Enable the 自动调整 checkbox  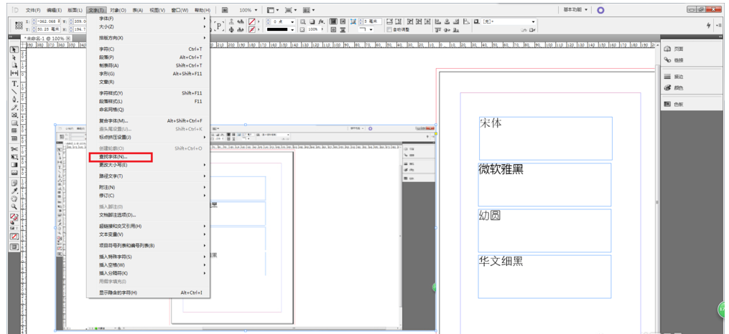tap(389, 30)
